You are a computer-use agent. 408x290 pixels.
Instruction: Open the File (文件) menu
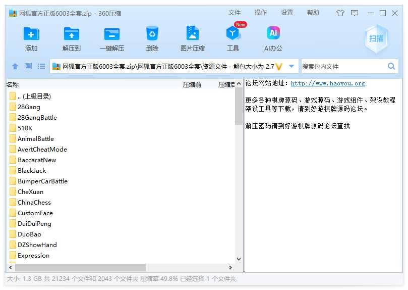pos(235,13)
